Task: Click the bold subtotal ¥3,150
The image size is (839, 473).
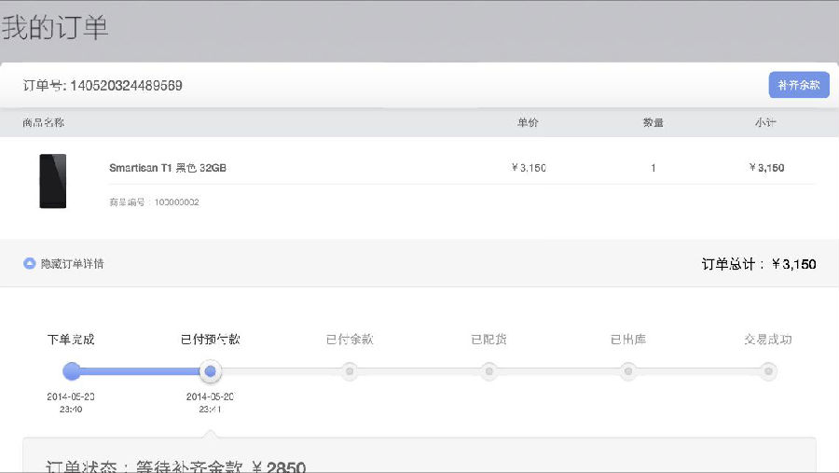Action: click(767, 168)
